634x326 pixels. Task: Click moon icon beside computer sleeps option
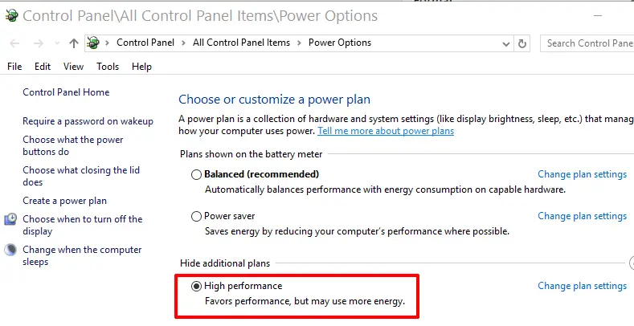[x=10, y=250]
